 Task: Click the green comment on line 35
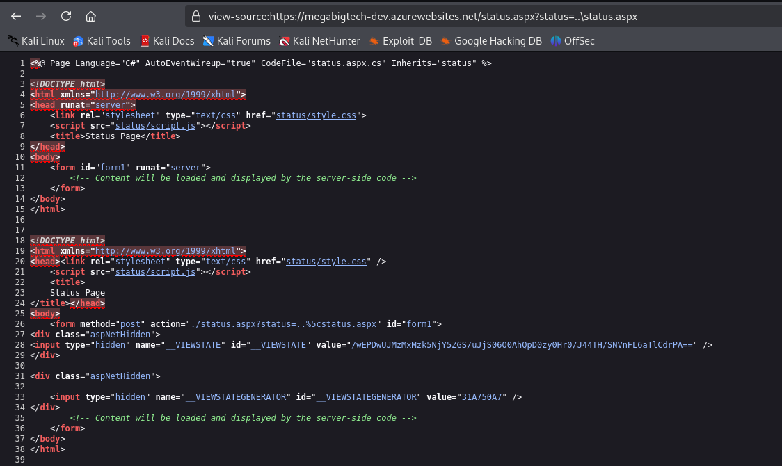pyautogui.click(x=244, y=418)
